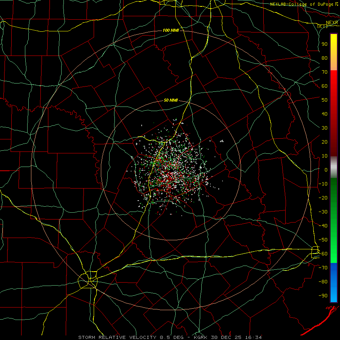Select the -90 scale value
Image resolution: width=340 pixels, height=340 pixels.
[x=323, y=296]
